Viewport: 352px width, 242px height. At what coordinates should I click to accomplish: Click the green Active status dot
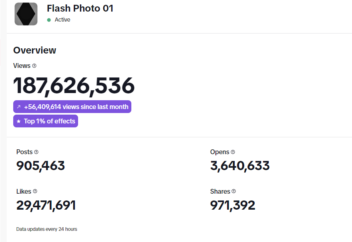(49, 20)
